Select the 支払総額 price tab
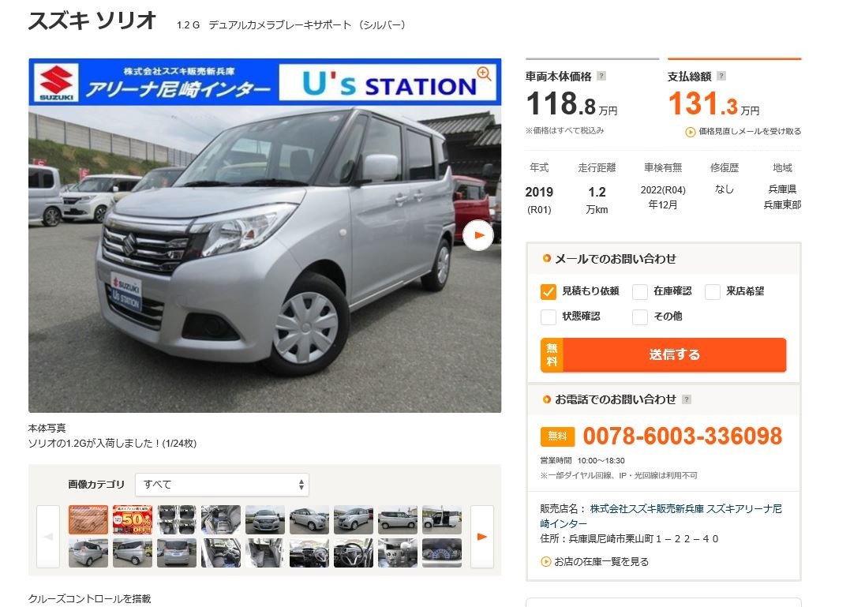The image size is (850, 607). click(734, 98)
